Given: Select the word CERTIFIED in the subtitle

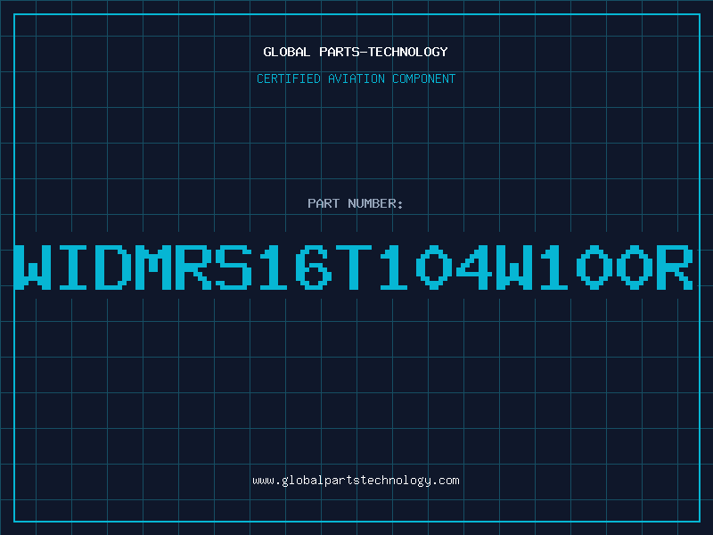Looking at the screenshot, I should (289, 78).
